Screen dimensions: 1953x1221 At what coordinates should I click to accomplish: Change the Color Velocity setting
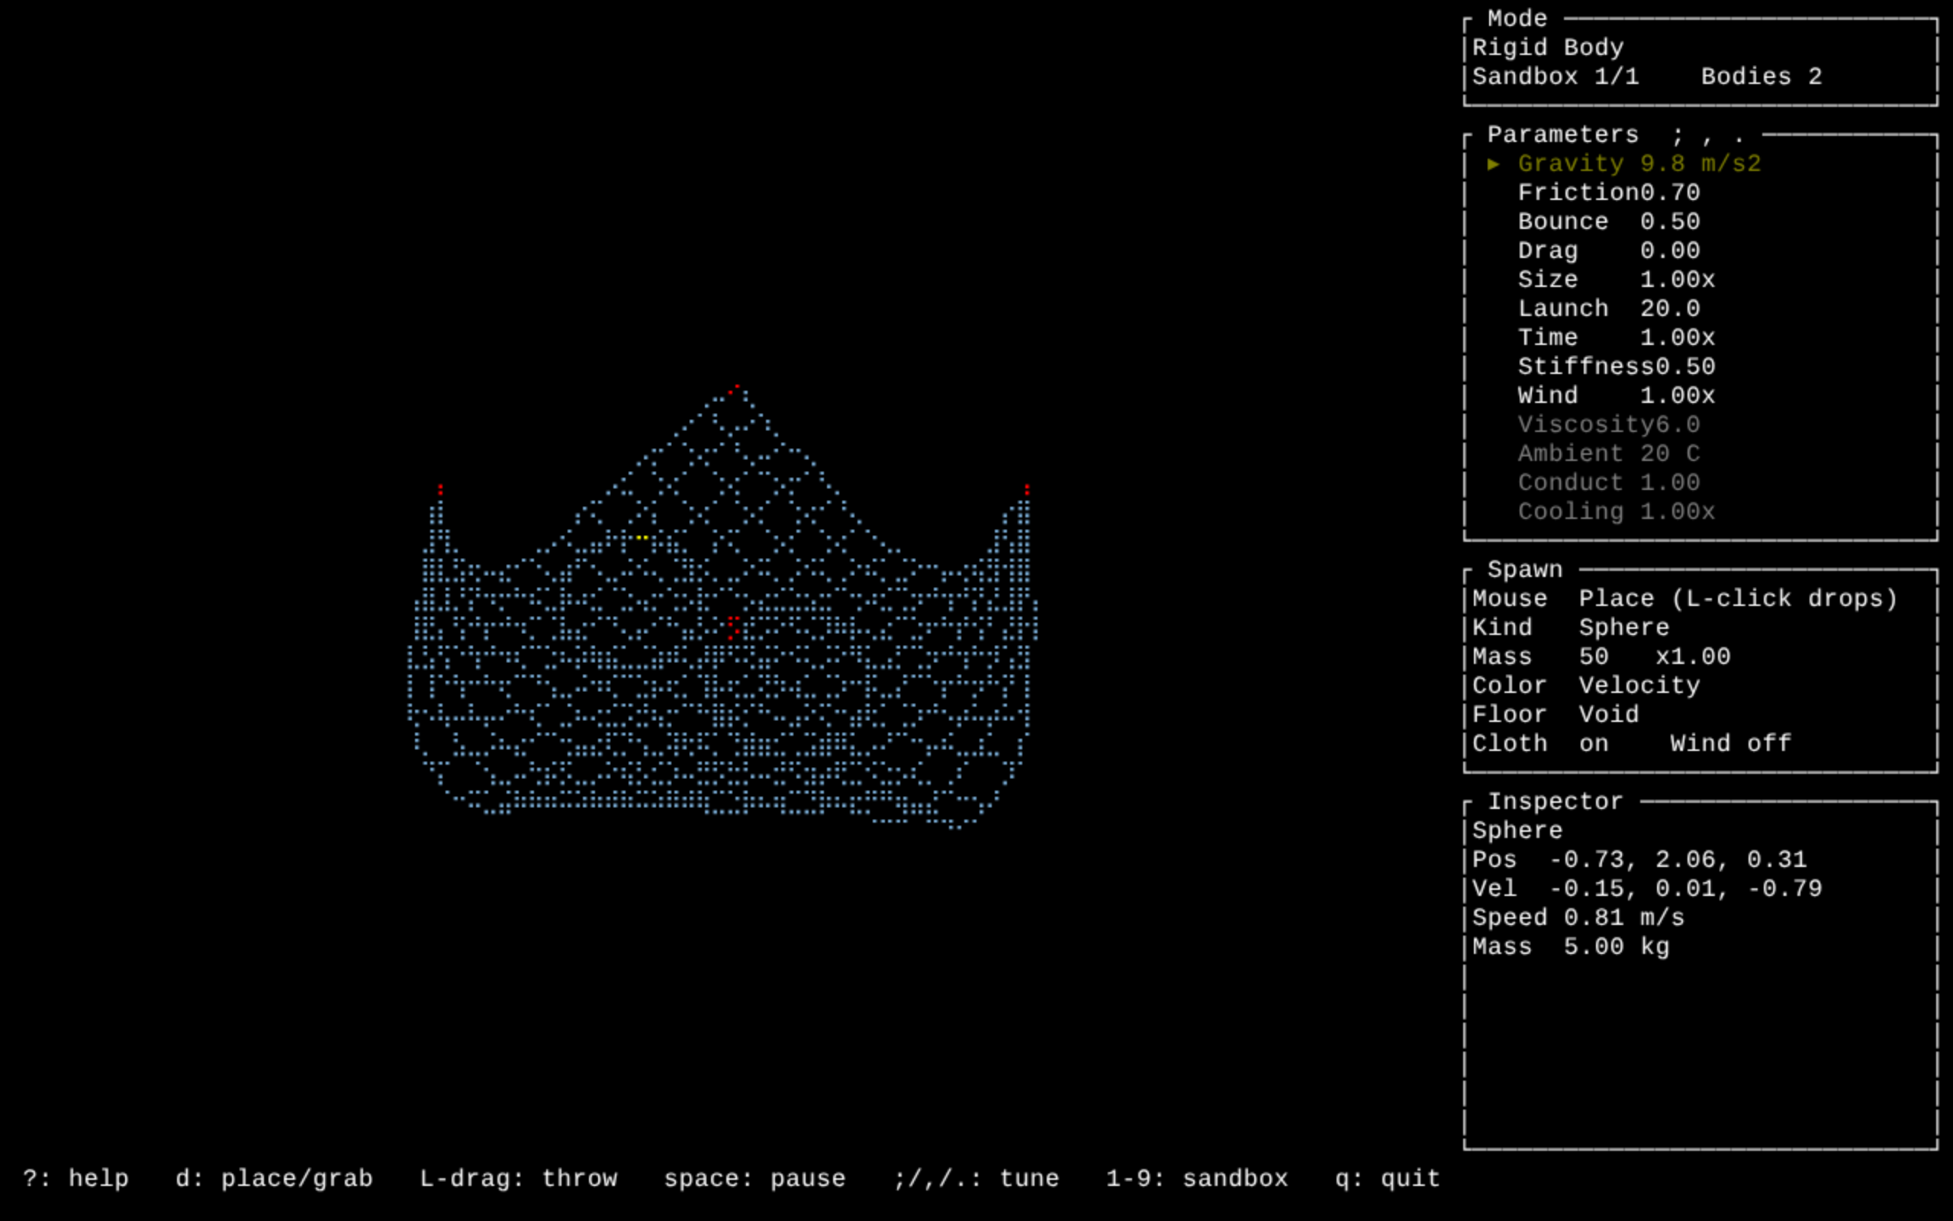tap(1586, 686)
